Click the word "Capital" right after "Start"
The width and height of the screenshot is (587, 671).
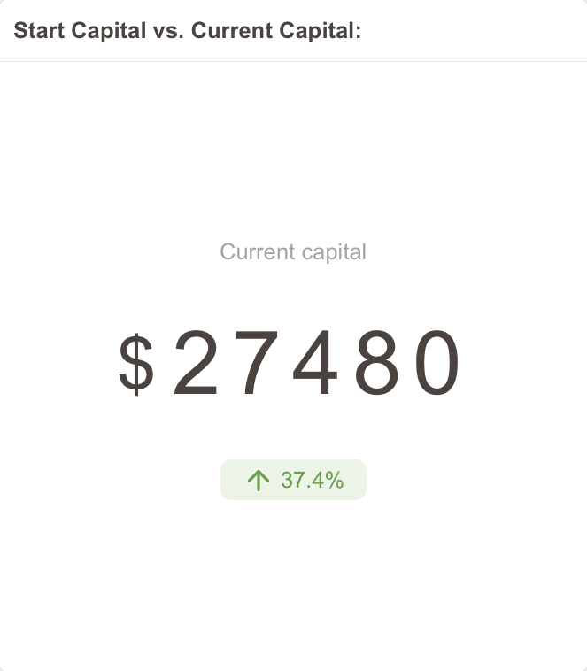(106, 31)
